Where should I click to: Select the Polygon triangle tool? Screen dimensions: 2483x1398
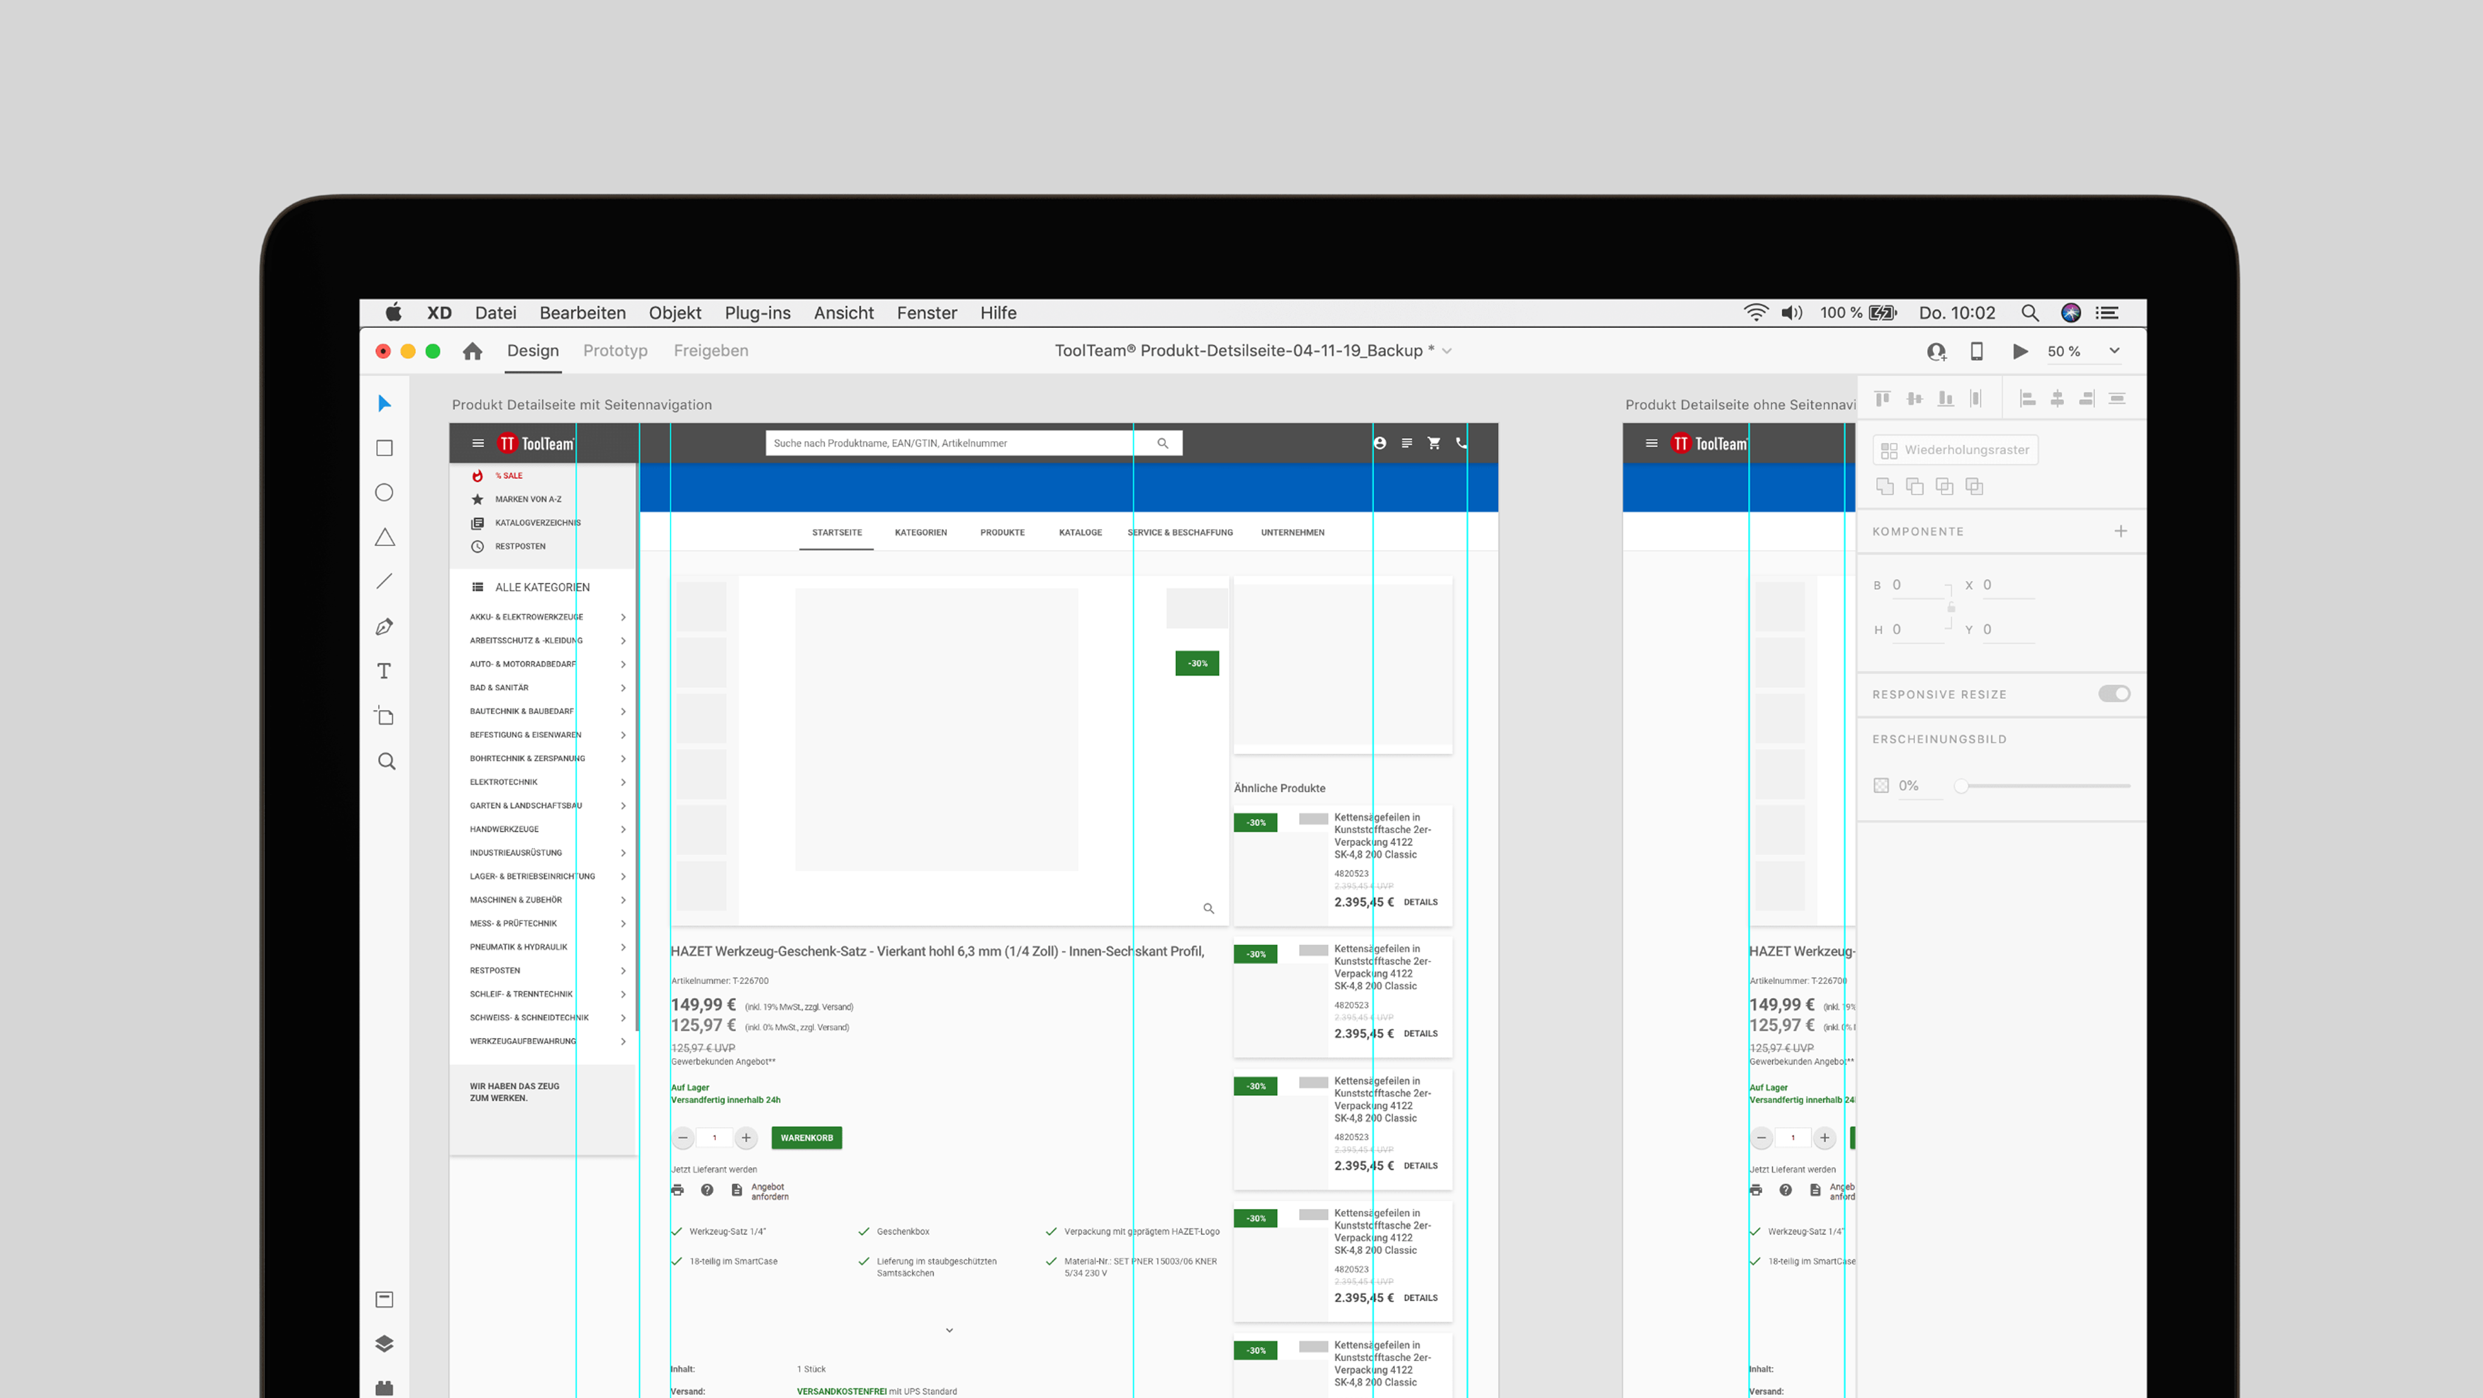click(384, 538)
